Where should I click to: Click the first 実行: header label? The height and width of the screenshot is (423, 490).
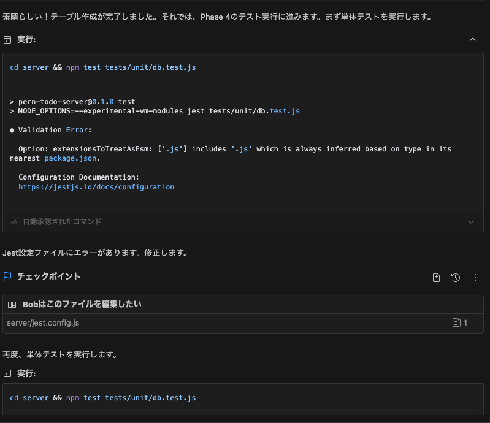tap(26, 39)
